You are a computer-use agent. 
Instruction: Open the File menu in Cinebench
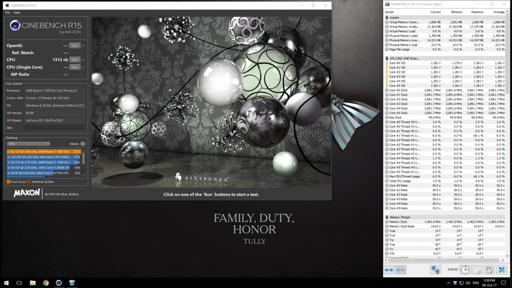tap(8, 13)
